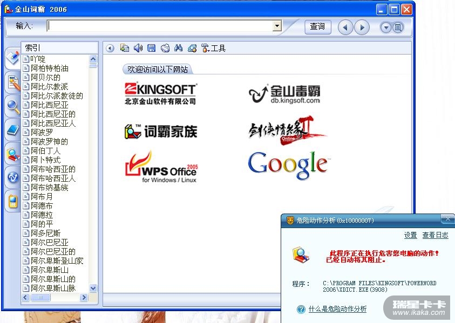455x323 pixels.
Task: Select index entry 阿波罗
Action: click(x=38, y=133)
